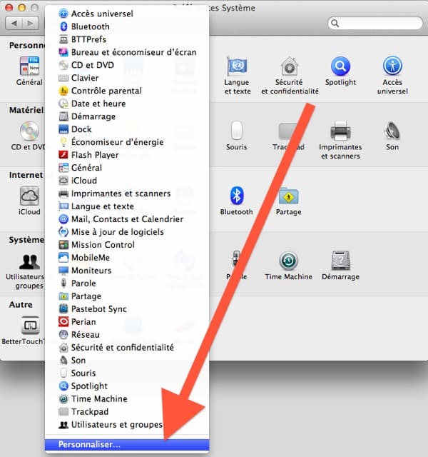Choose Général in the menu list
Image resolution: width=428 pixels, height=457 pixels.
127,168
